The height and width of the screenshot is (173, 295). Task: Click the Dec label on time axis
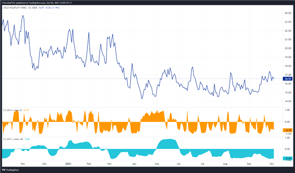pyautogui.click(x=44, y=164)
